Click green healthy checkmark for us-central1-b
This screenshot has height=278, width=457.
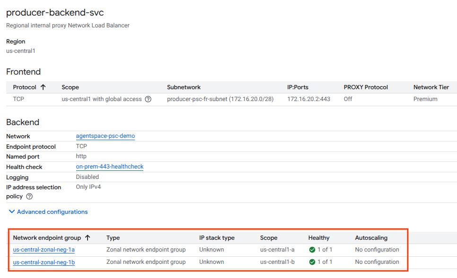point(312,262)
